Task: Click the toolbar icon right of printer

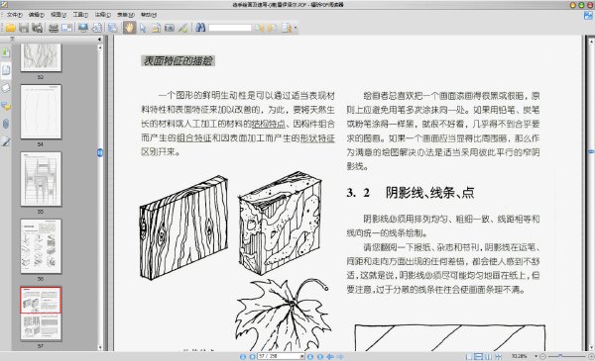Action: pyautogui.click(x=66, y=28)
